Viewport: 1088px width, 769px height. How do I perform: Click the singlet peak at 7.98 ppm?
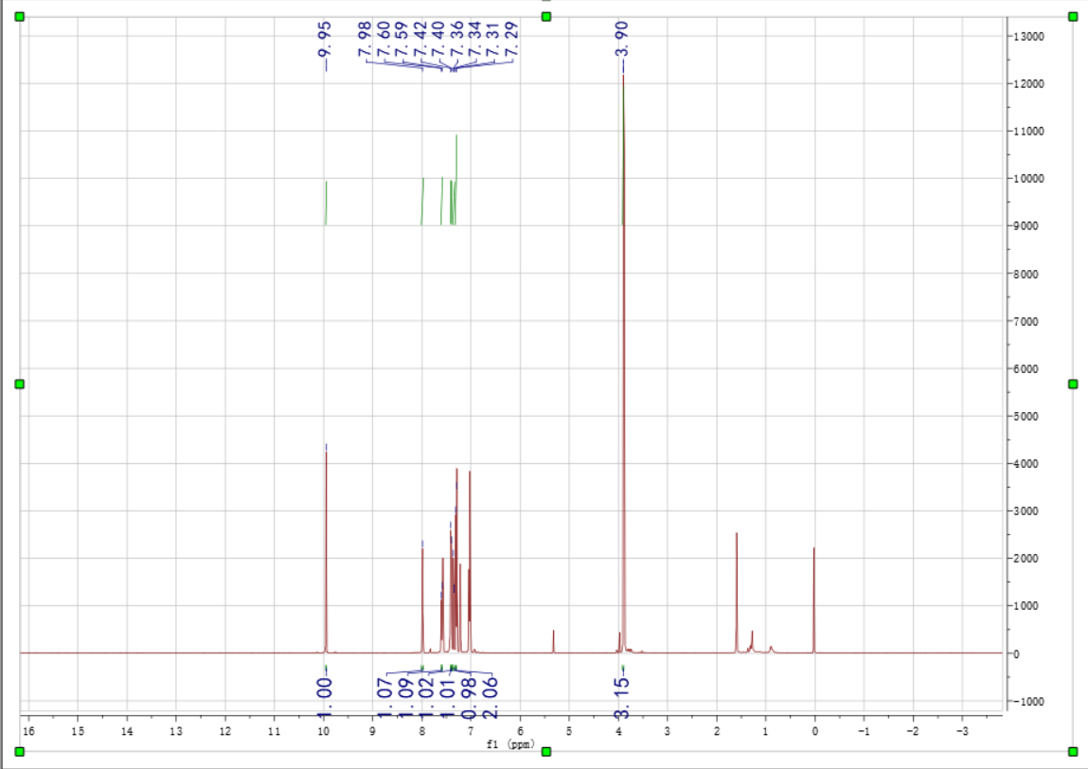click(422, 600)
